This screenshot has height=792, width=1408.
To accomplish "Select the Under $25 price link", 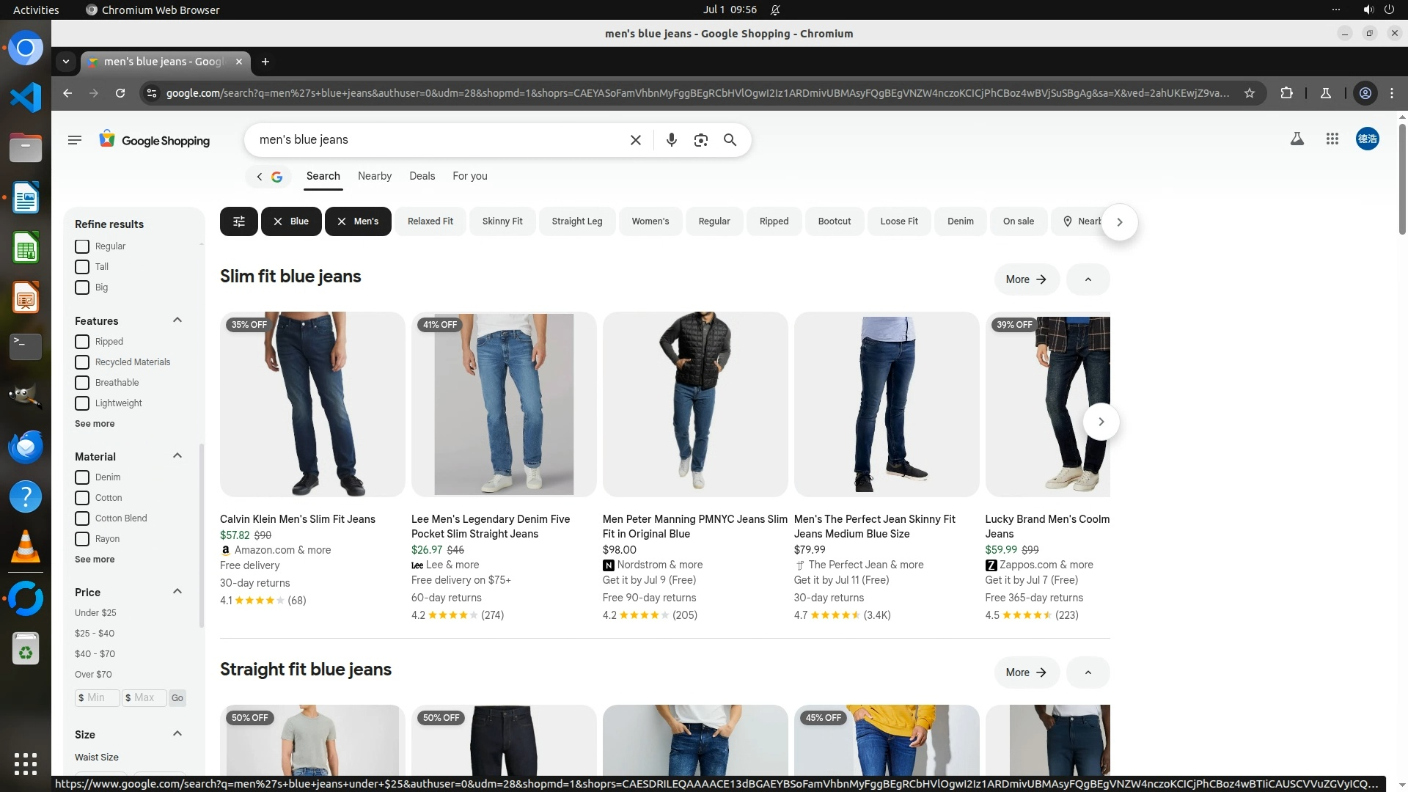I will coord(95,613).
